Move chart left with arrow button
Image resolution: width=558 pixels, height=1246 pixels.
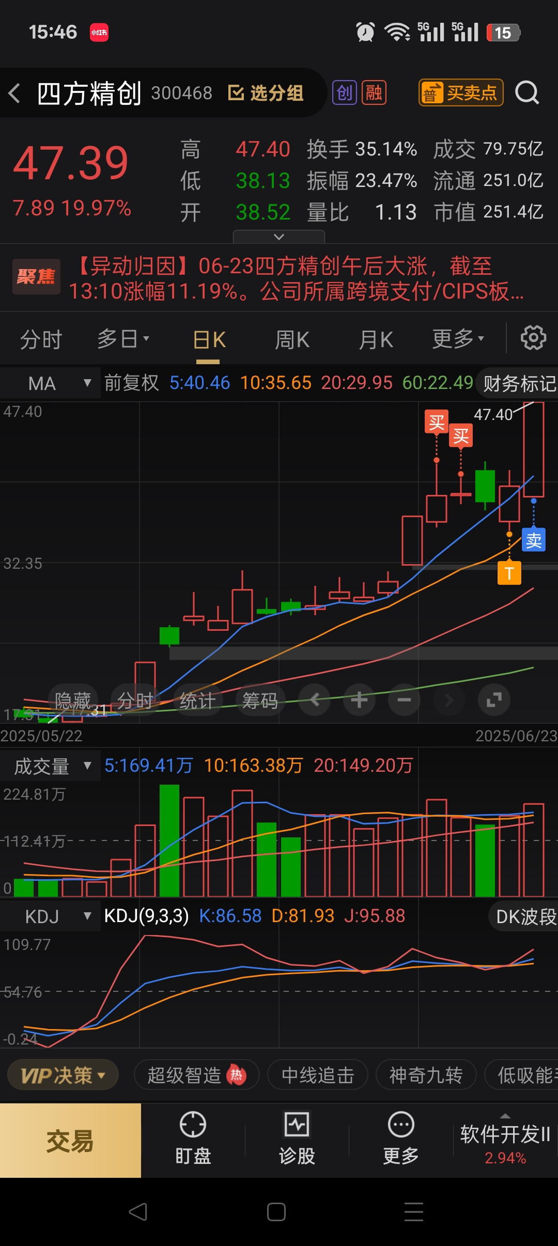(314, 700)
